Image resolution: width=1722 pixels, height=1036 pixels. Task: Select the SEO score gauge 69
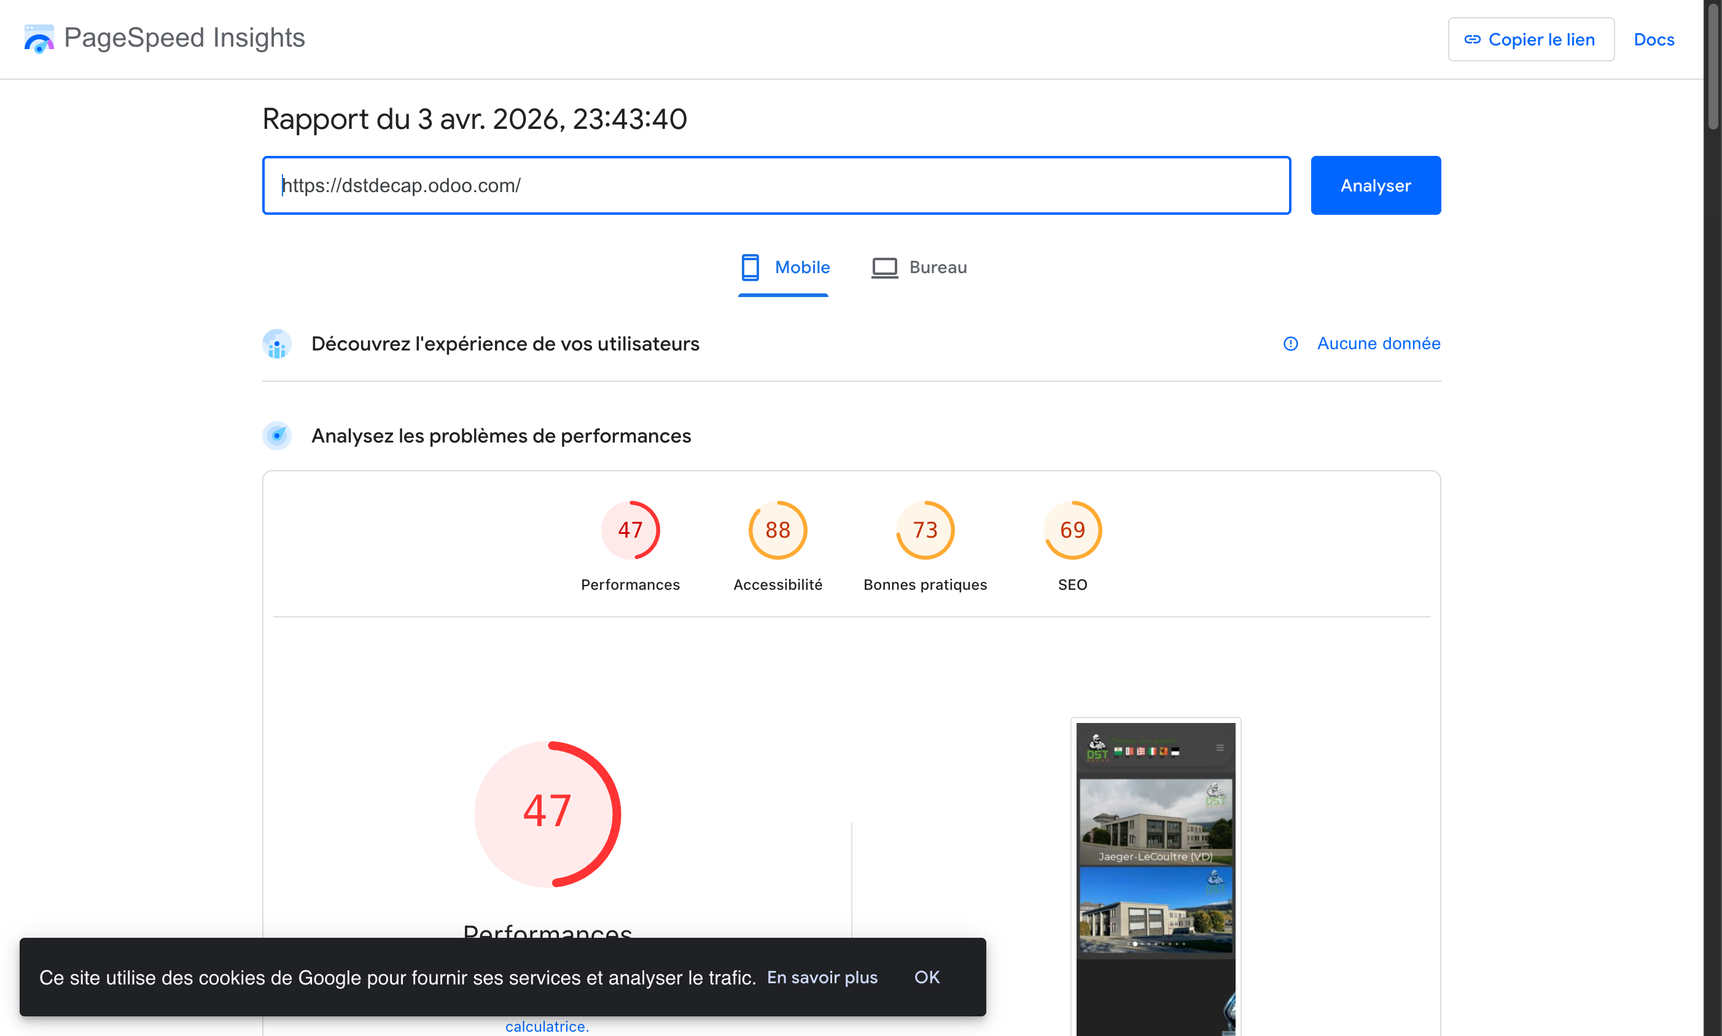coord(1072,530)
